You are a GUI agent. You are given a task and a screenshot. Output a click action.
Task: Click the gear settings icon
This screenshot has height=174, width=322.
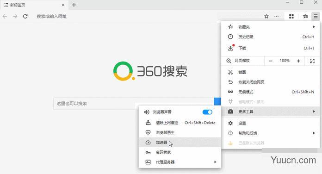click(230, 123)
